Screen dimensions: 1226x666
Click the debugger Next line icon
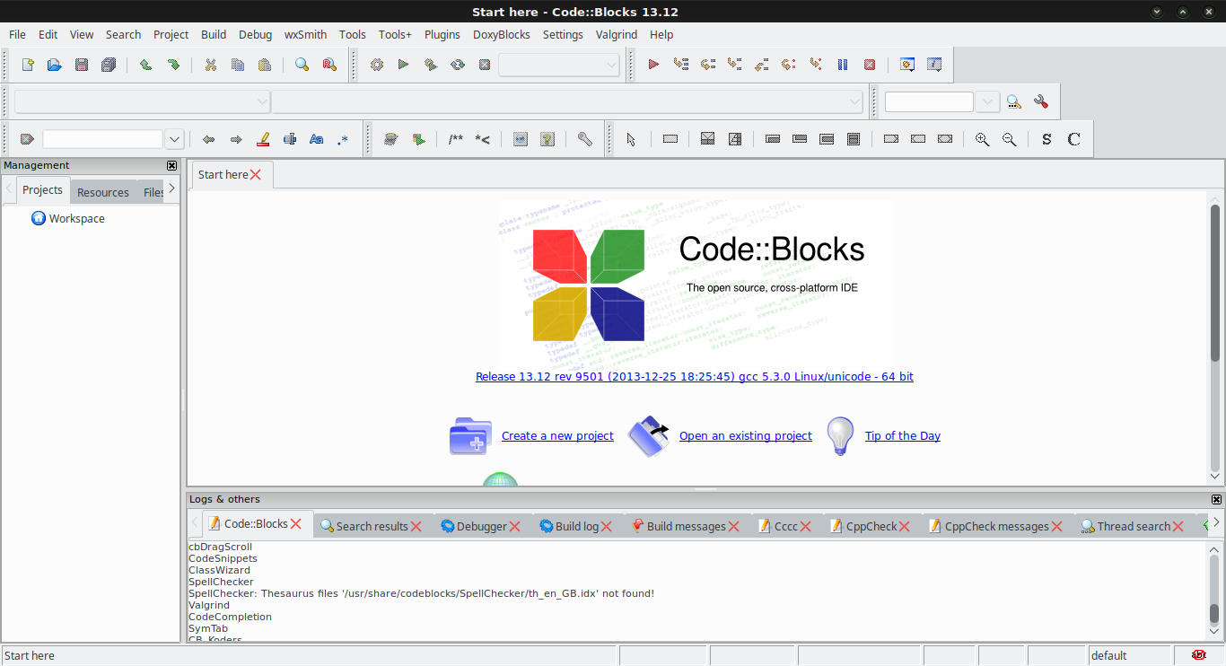(708, 65)
